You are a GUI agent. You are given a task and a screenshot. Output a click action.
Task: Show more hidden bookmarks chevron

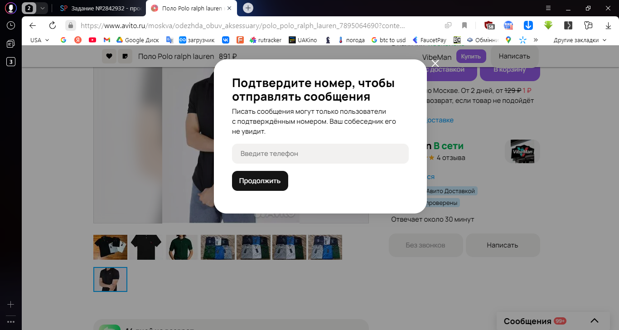(x=536, y=40)
